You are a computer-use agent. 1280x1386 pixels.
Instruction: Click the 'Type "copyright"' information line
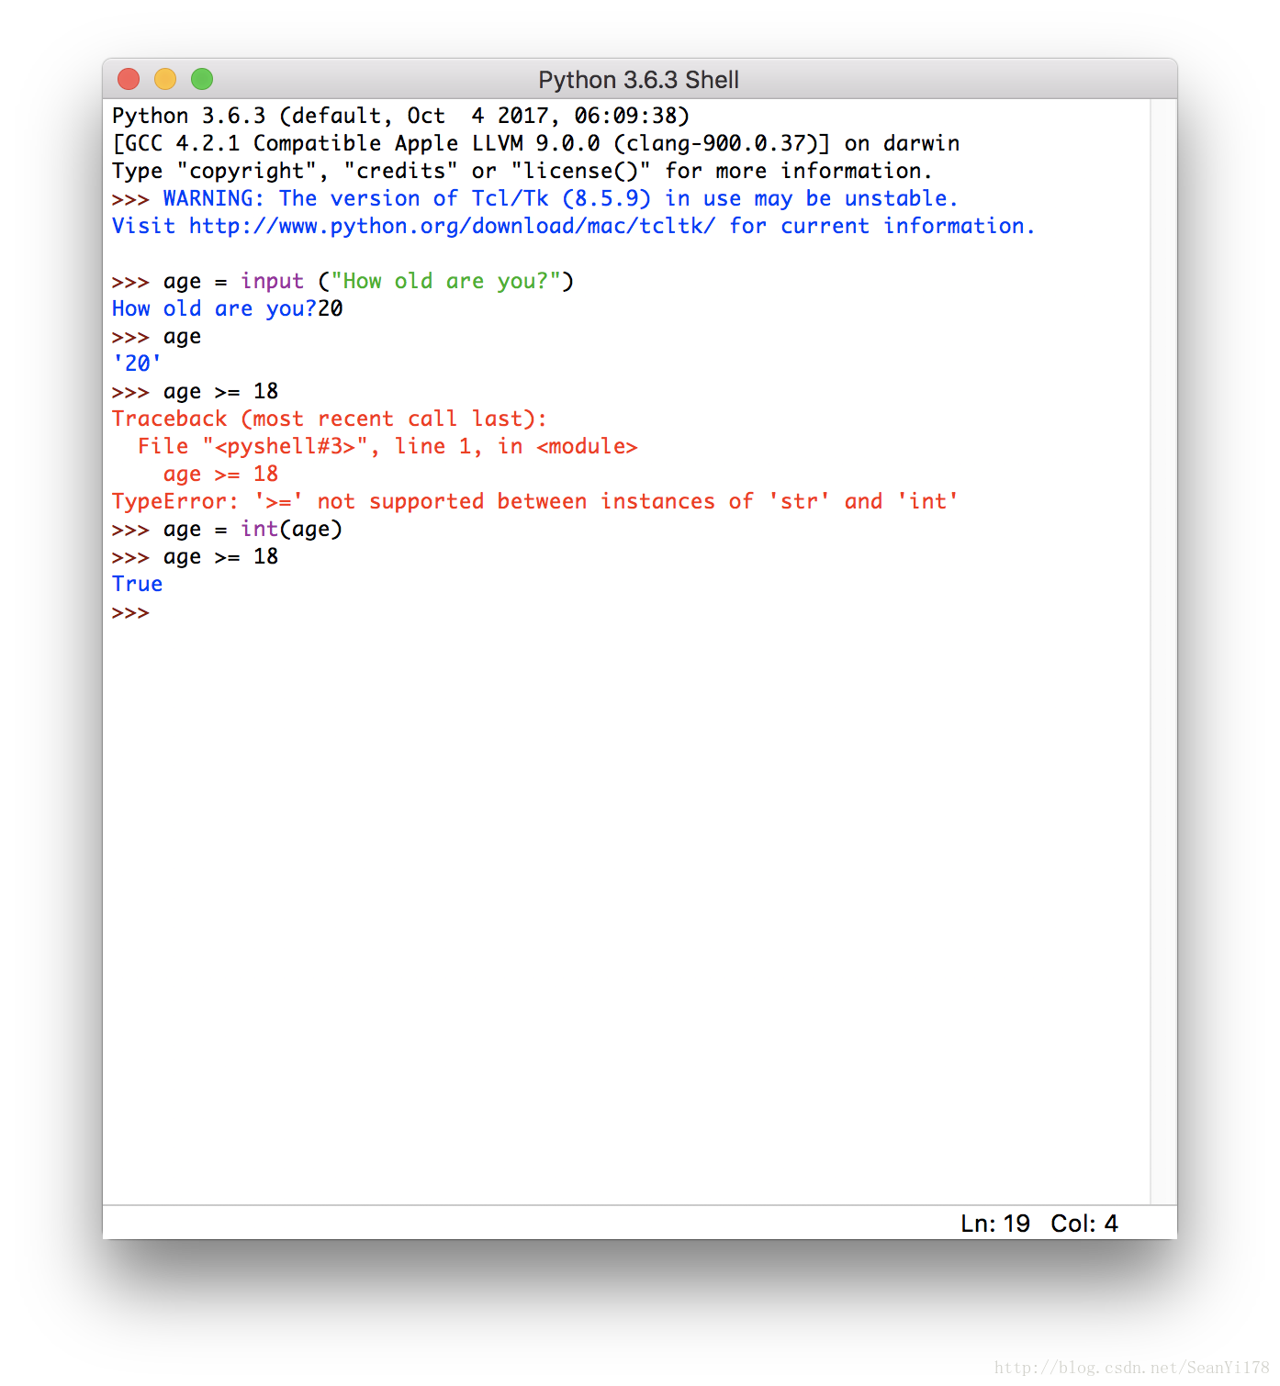522,171
